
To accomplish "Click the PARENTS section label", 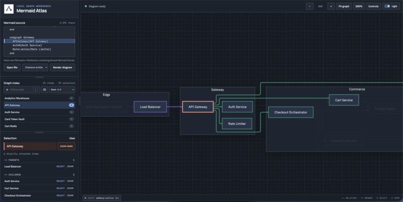I will 14,160.
